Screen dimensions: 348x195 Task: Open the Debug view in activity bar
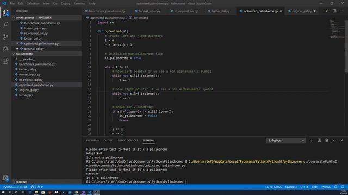[5, 49]
